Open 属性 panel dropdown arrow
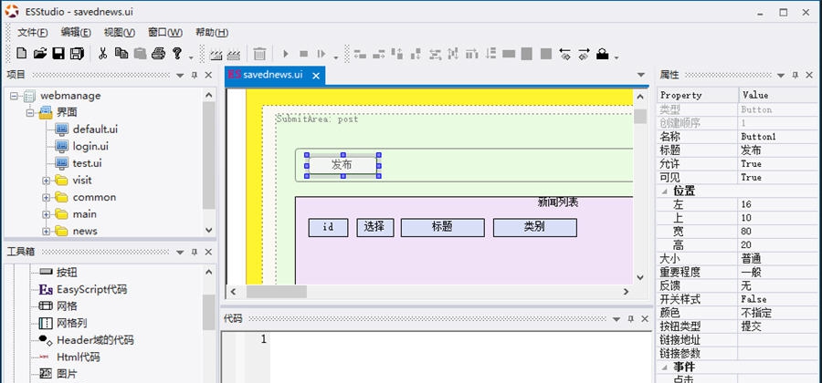This screenshot has width=822, height=383. [x=781, y=76]
